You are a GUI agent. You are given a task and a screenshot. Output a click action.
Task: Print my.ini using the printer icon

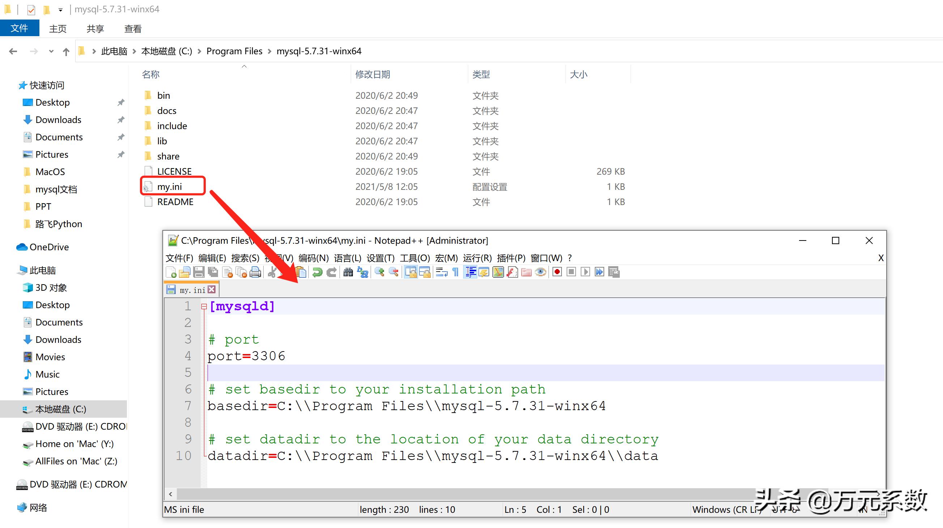[256, 272]
